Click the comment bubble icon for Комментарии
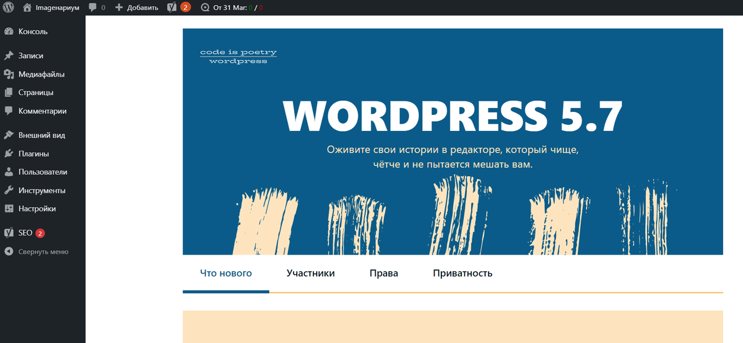This screenshot has height=343, width=743. tap(9, 111)
